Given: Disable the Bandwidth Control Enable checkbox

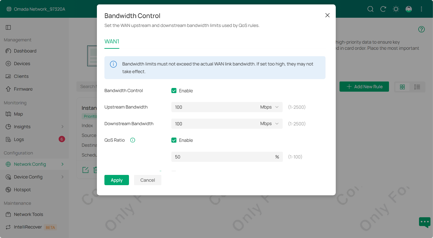Looking at the screenshot, I should (174, 90).
